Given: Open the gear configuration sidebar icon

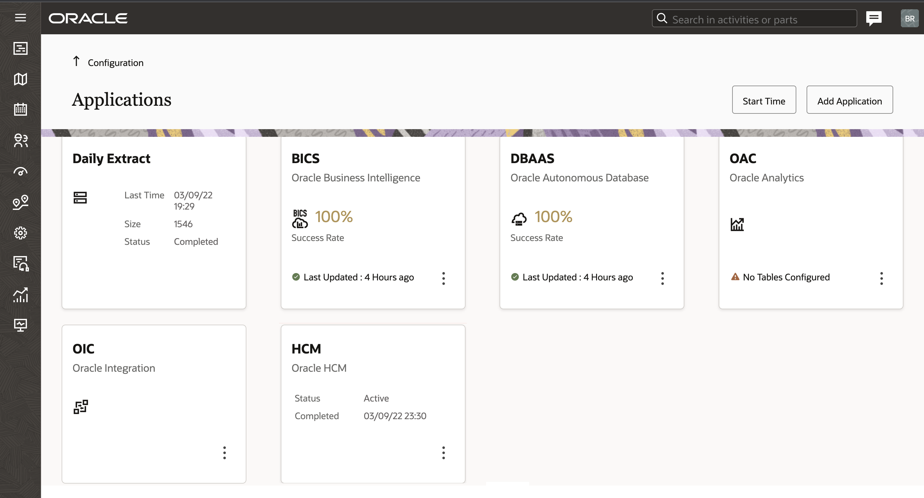Looking at the screenshot, I should (x=21, y=233).
